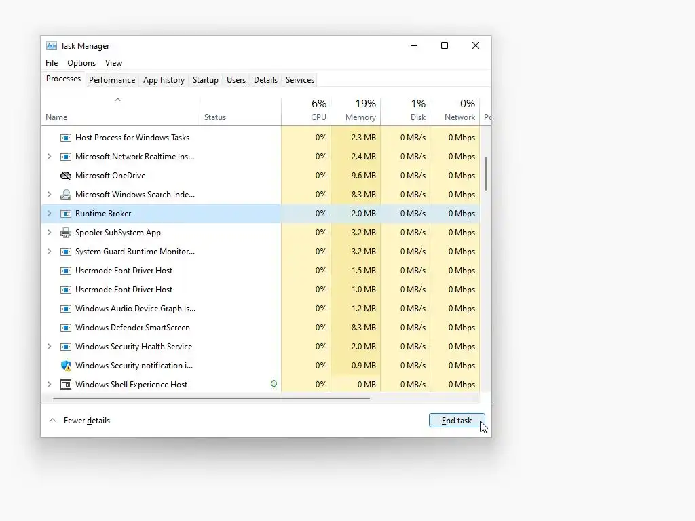The width and height of the screenshot is (695, 521).
Task: Select the Windows Defender SmartScreen process name
Action: 132,328
